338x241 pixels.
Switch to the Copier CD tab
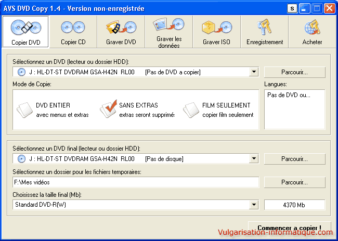(x=73, y=32)
